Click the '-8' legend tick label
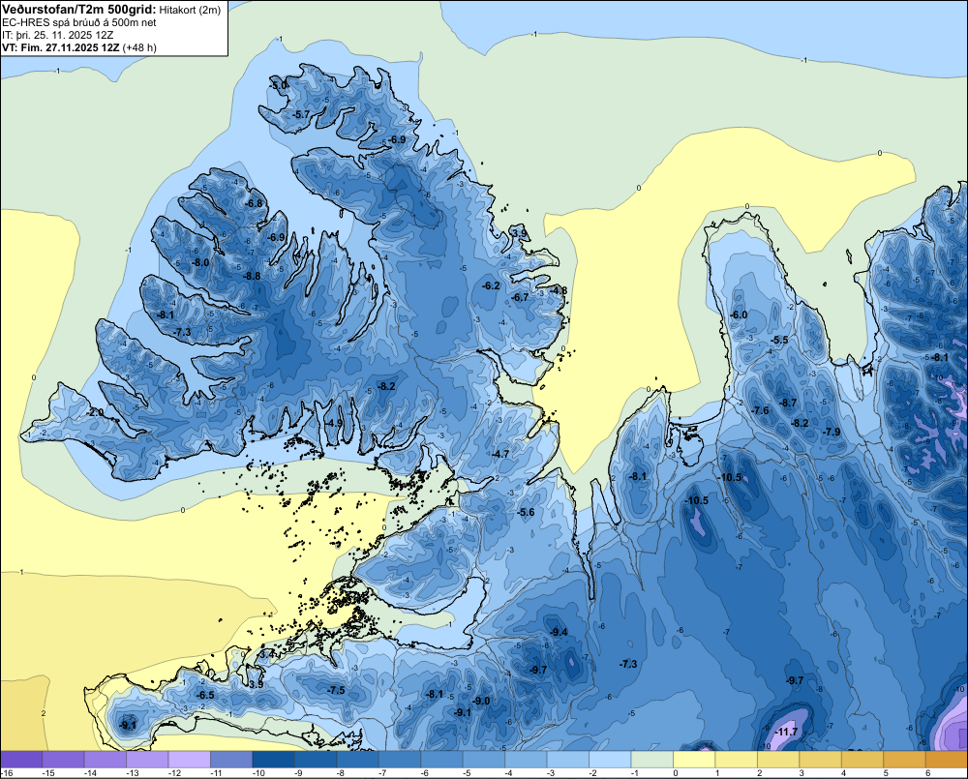Image resolution: width=968 pixels, height=779 pixels. [x=340, y=773]
